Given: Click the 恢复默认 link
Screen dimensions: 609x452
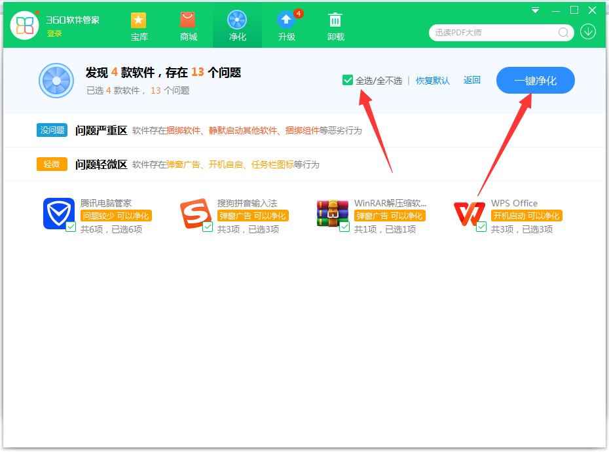Looking at the screenshot, I should (433, 81).
